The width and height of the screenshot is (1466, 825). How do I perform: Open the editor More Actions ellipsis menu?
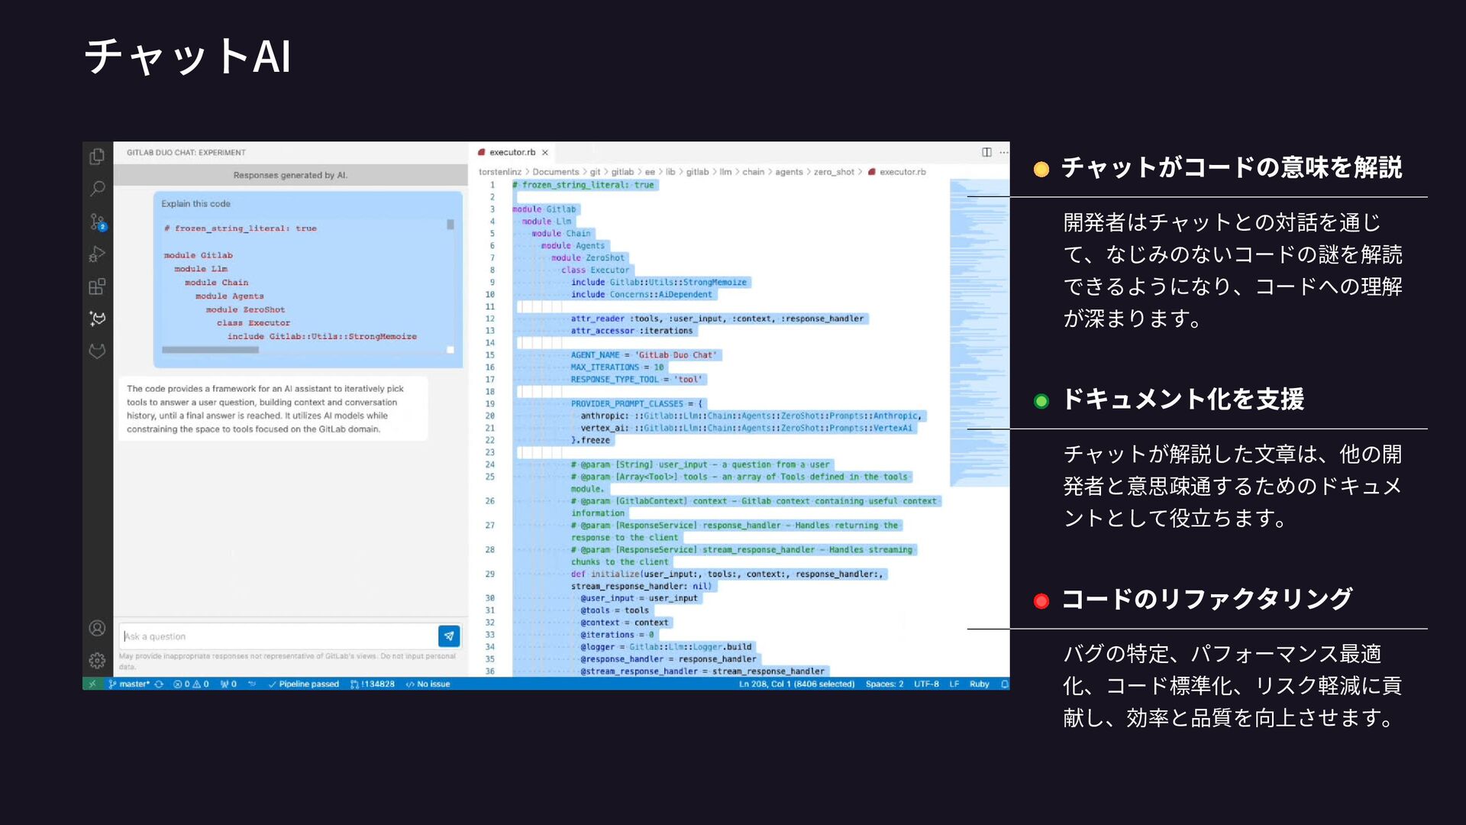(1003, 152)
